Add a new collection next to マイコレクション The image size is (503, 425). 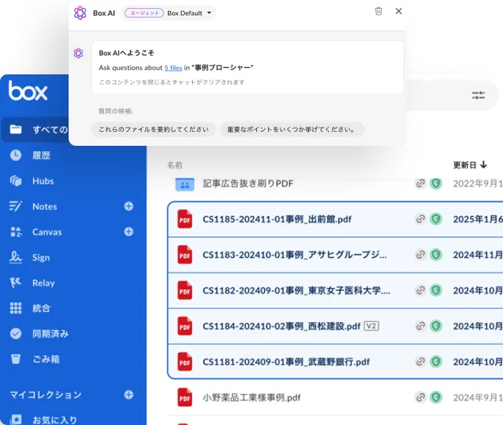click(128, 394)
